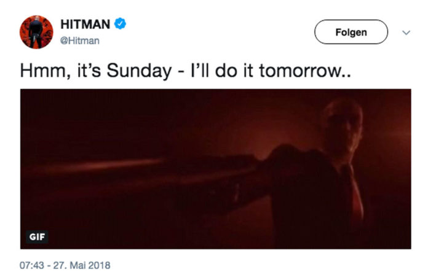Click the blue verified badge
428x280 pixels.
point(122,25)
